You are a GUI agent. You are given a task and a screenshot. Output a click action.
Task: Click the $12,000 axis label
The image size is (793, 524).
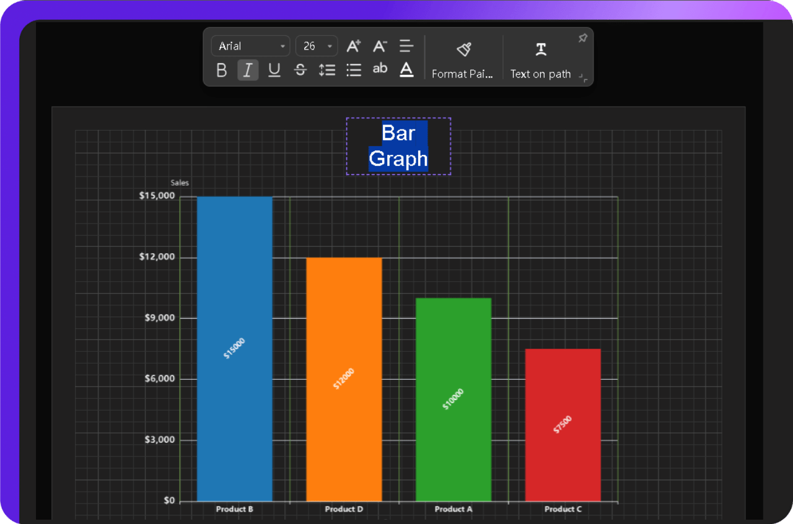coord(157,257)
